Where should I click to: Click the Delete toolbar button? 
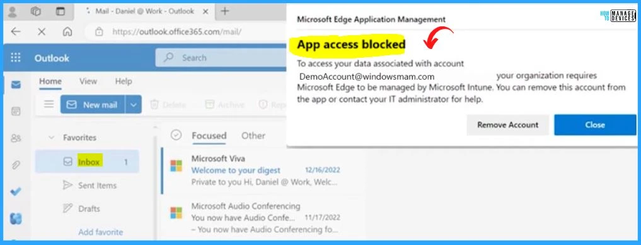coord(168,105)
